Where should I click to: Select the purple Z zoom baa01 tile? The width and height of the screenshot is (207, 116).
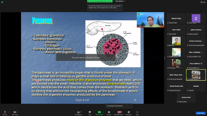tap(196, 19)
